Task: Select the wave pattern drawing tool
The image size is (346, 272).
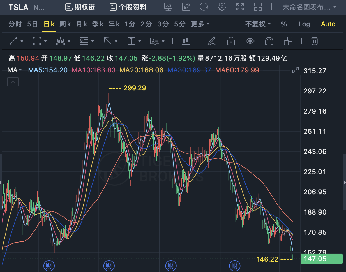Action: click(x=60, y=41)
